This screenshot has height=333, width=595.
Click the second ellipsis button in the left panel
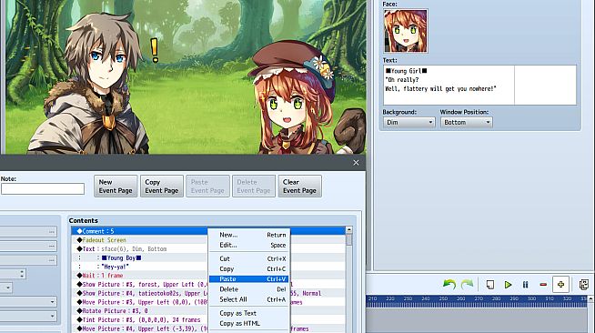[x=52, y=246]
